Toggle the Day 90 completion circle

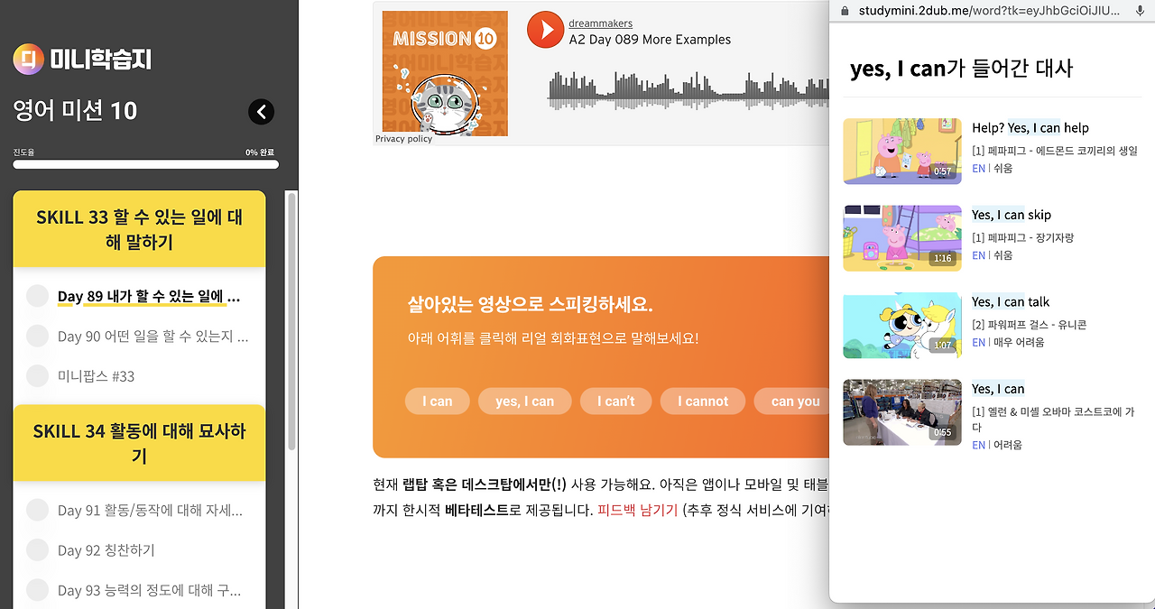[x=36, y=336]
